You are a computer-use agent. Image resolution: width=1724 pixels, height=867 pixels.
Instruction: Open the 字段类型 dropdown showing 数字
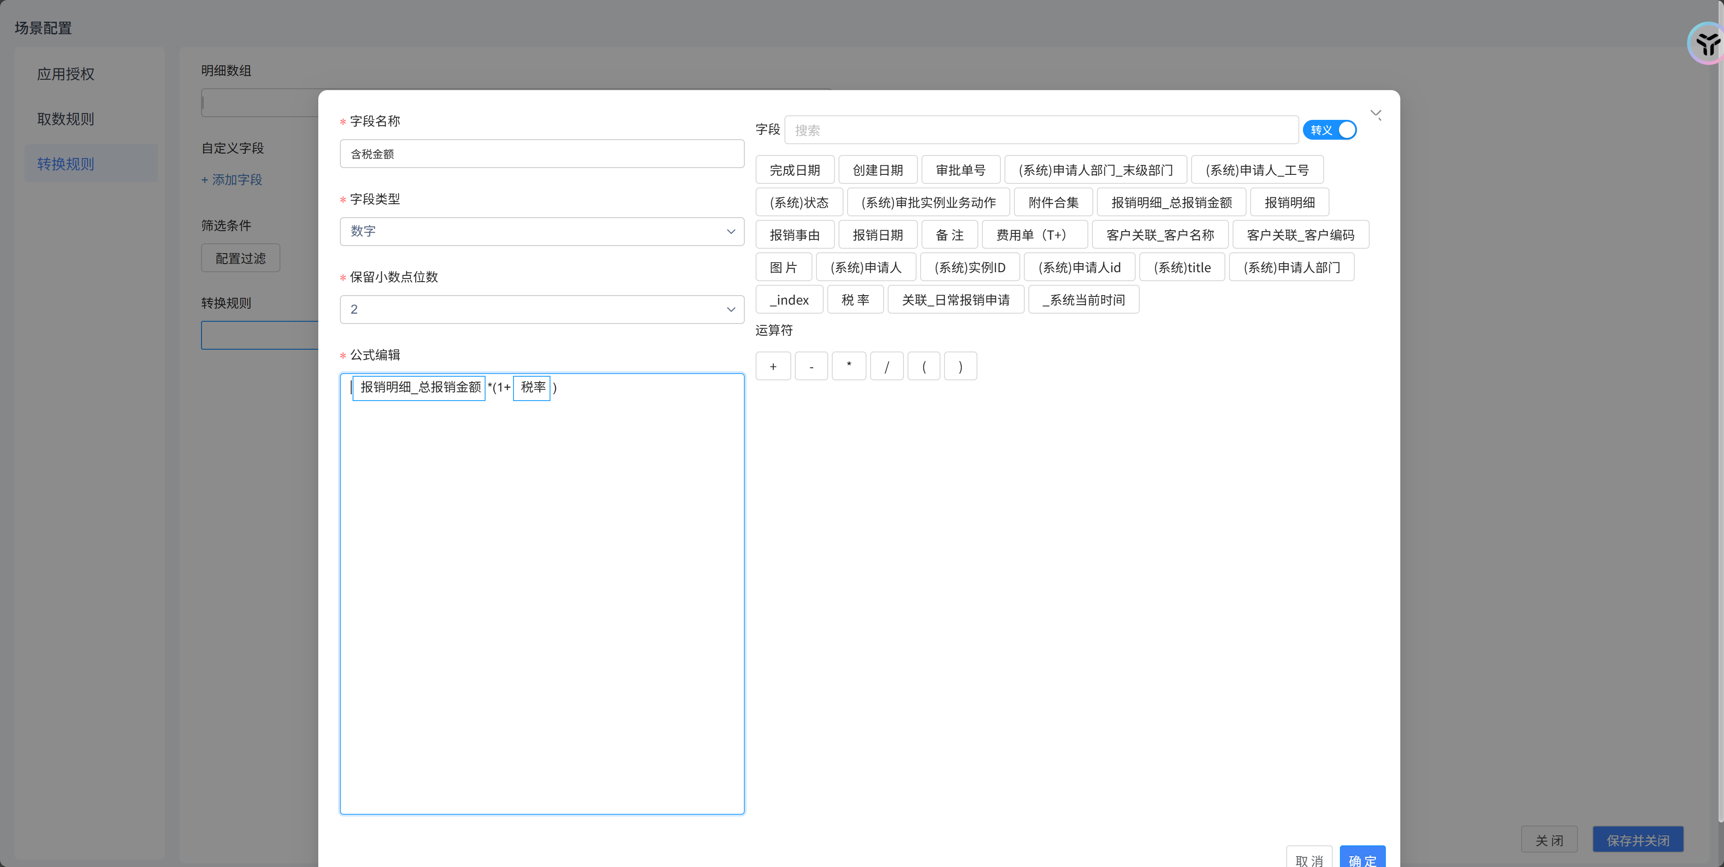(x=541, y=232)
